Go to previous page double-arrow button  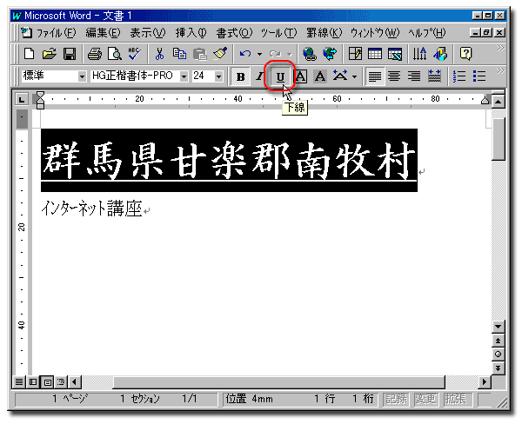[x=498, y=341]
